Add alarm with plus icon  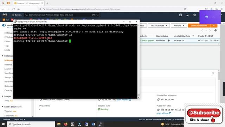[169, 41]
